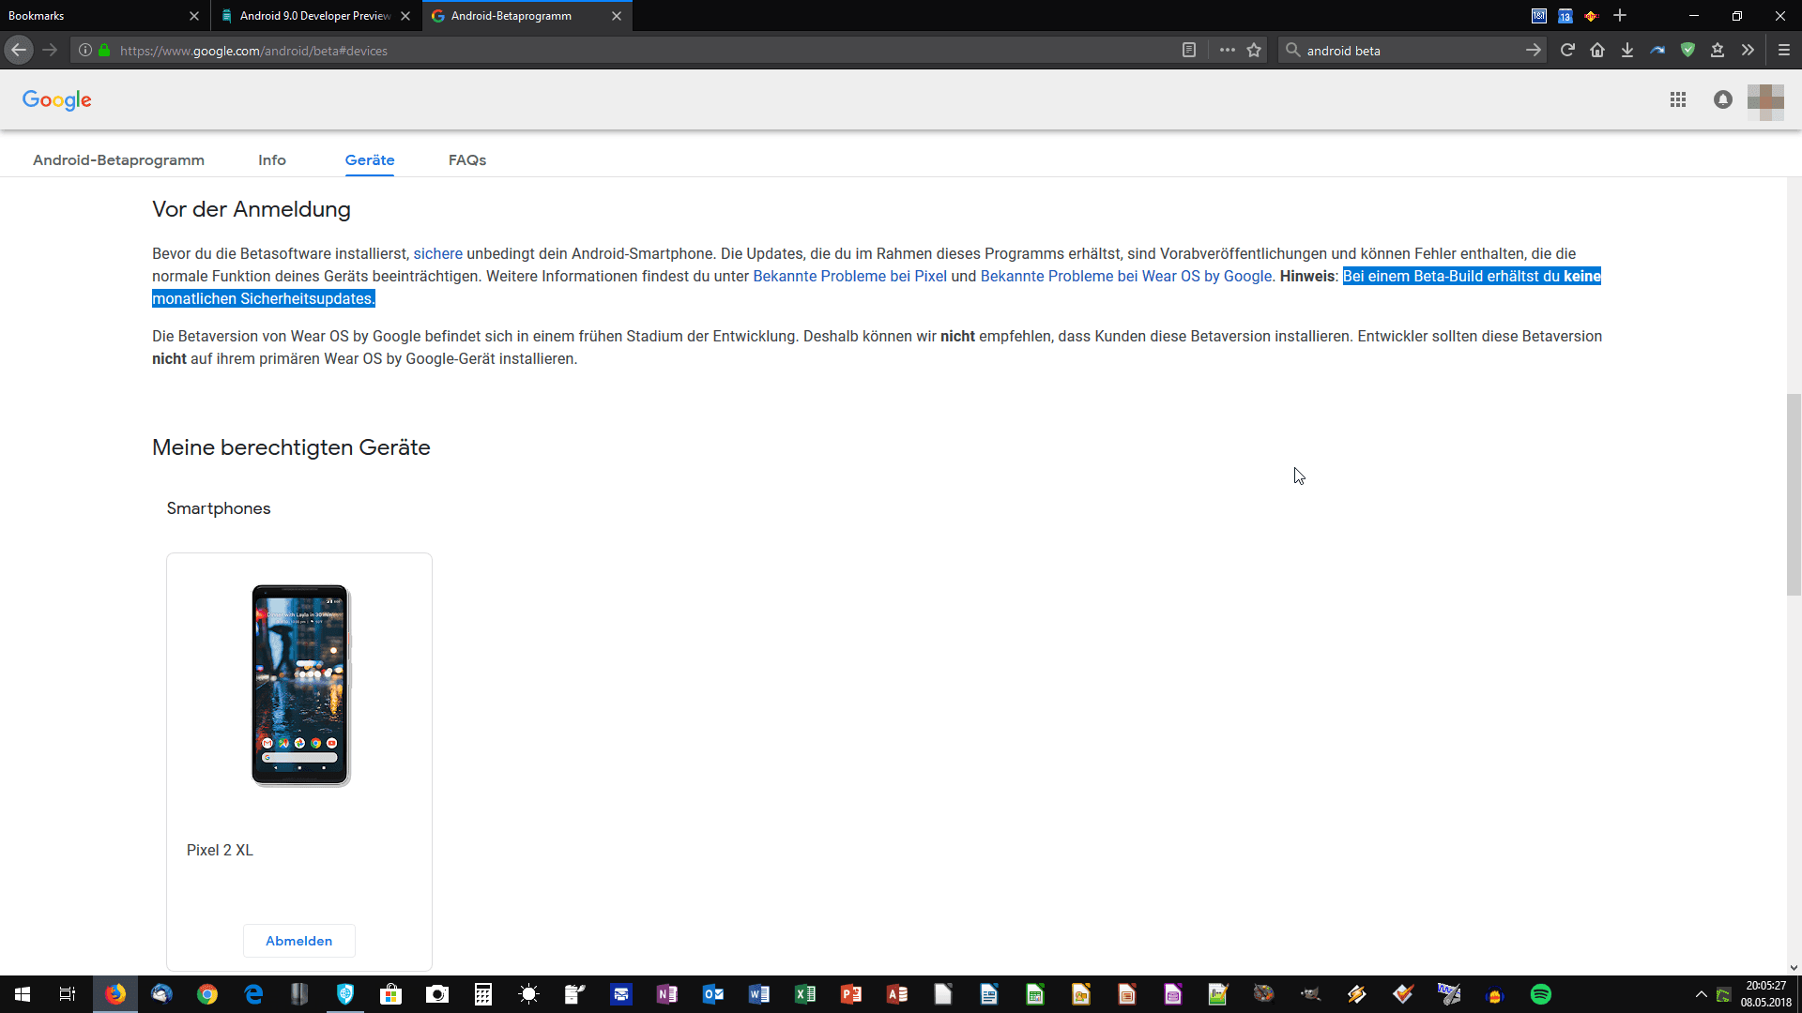The height and width of the screenshot is (1013, 1802).
Task: Open the Firefox home page
Action: 1597,51
